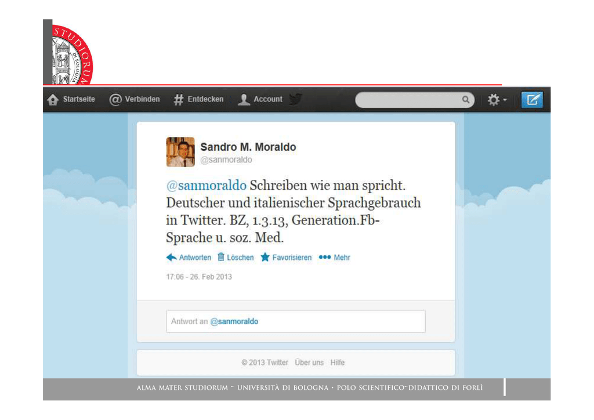The height and width of the screenshot is (420, 594).
Task: Open the Hilfe footer link
Action: coord(338,363)
